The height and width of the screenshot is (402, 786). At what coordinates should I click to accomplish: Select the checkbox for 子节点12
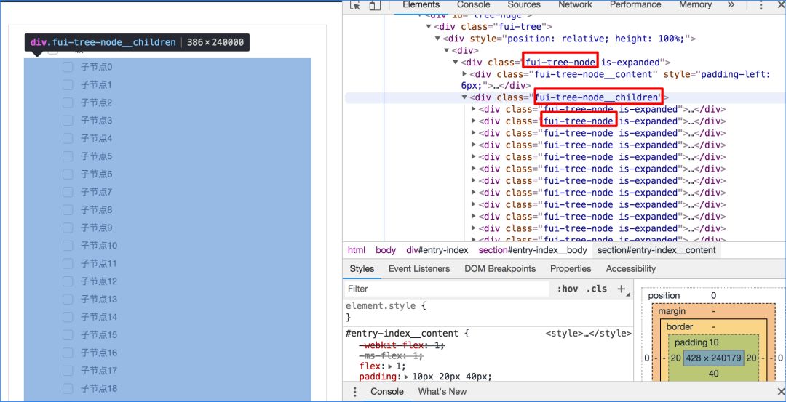click(x=68, y=281)
